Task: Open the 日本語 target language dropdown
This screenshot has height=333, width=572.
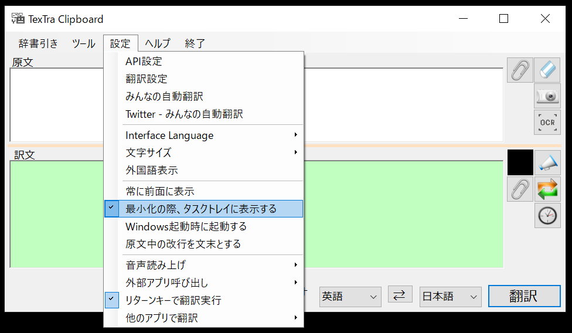Action: [450, 297]
